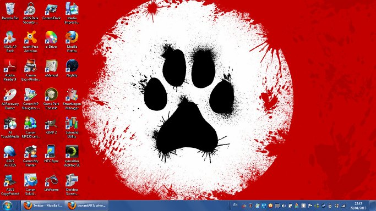The width and height of the screenshot is (376, 211).
Task: Select the ASUS ACCESS icon
Action: (x=10, y=156)
